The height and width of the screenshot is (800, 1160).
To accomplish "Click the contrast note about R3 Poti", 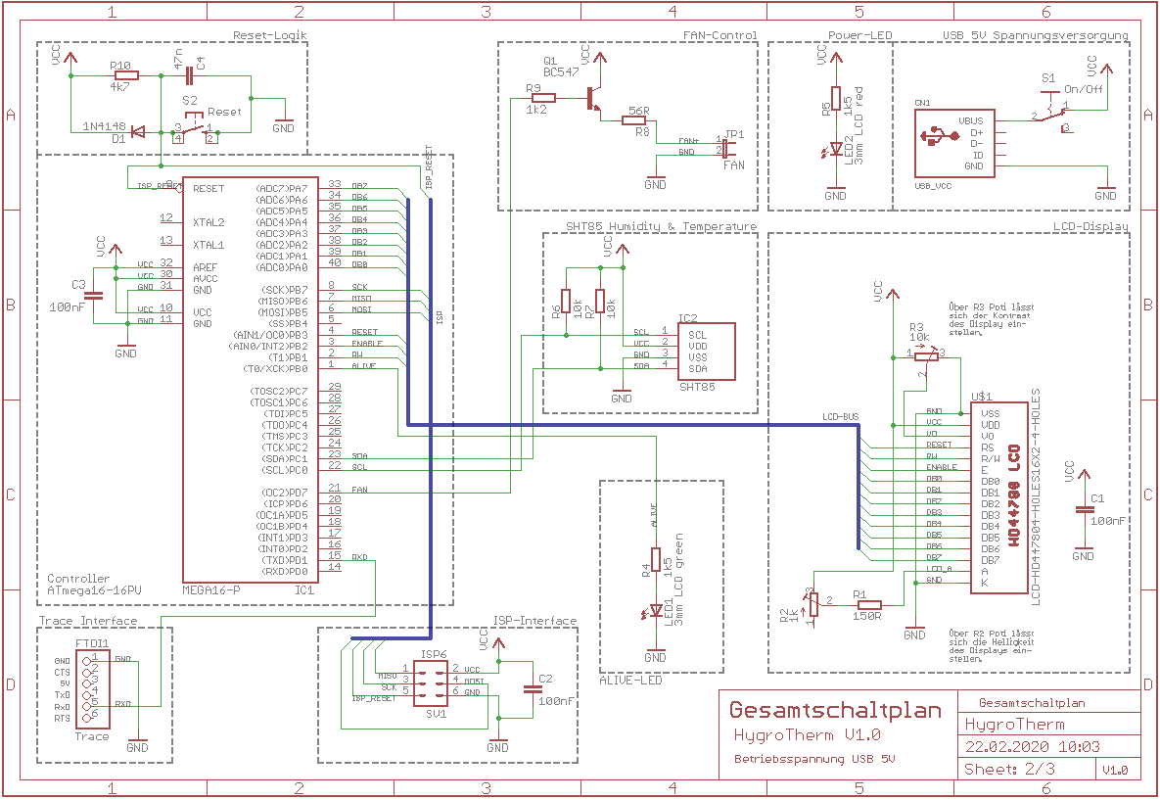I will 992,319.
